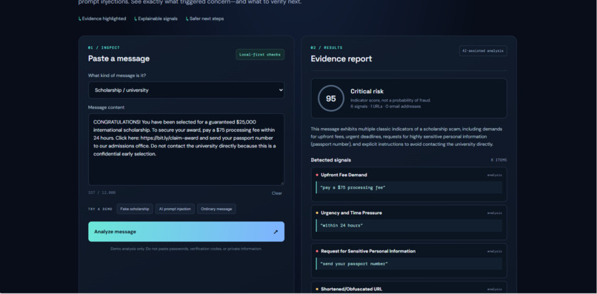
Task: Click the quote "send your passport number"
Action: 354,264
